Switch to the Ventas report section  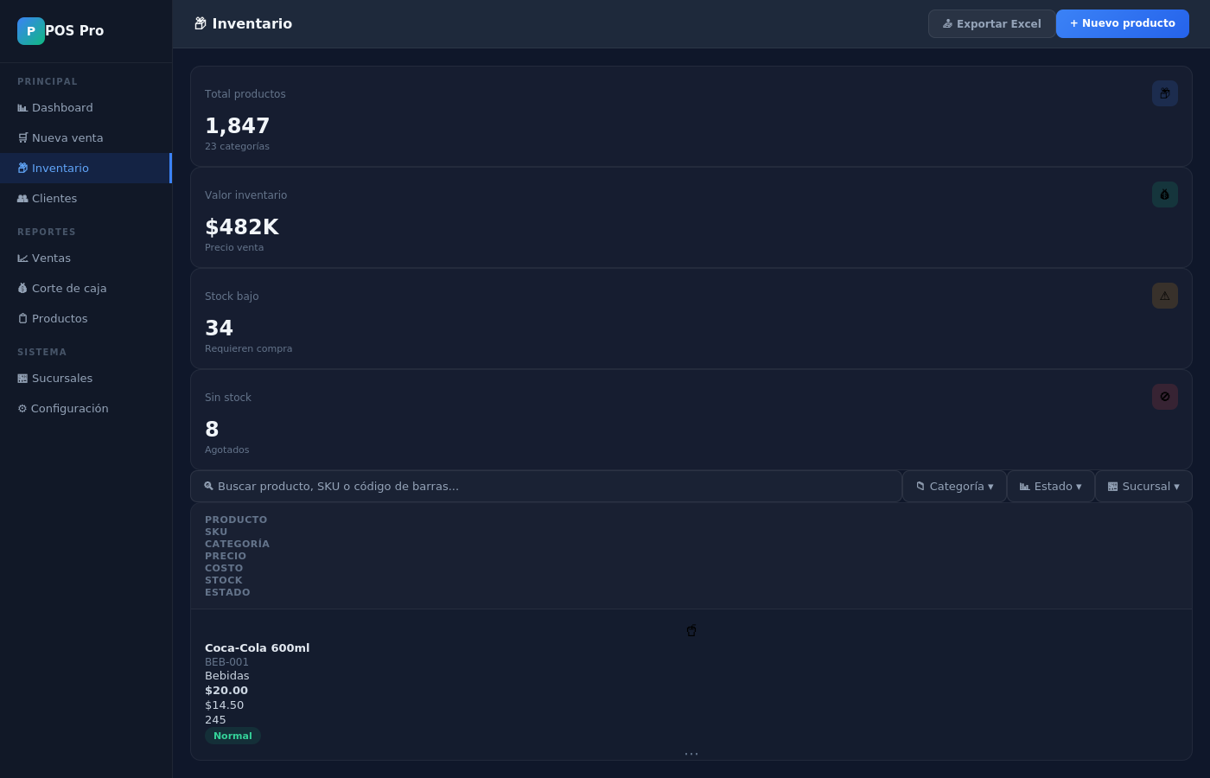point(51,258)
